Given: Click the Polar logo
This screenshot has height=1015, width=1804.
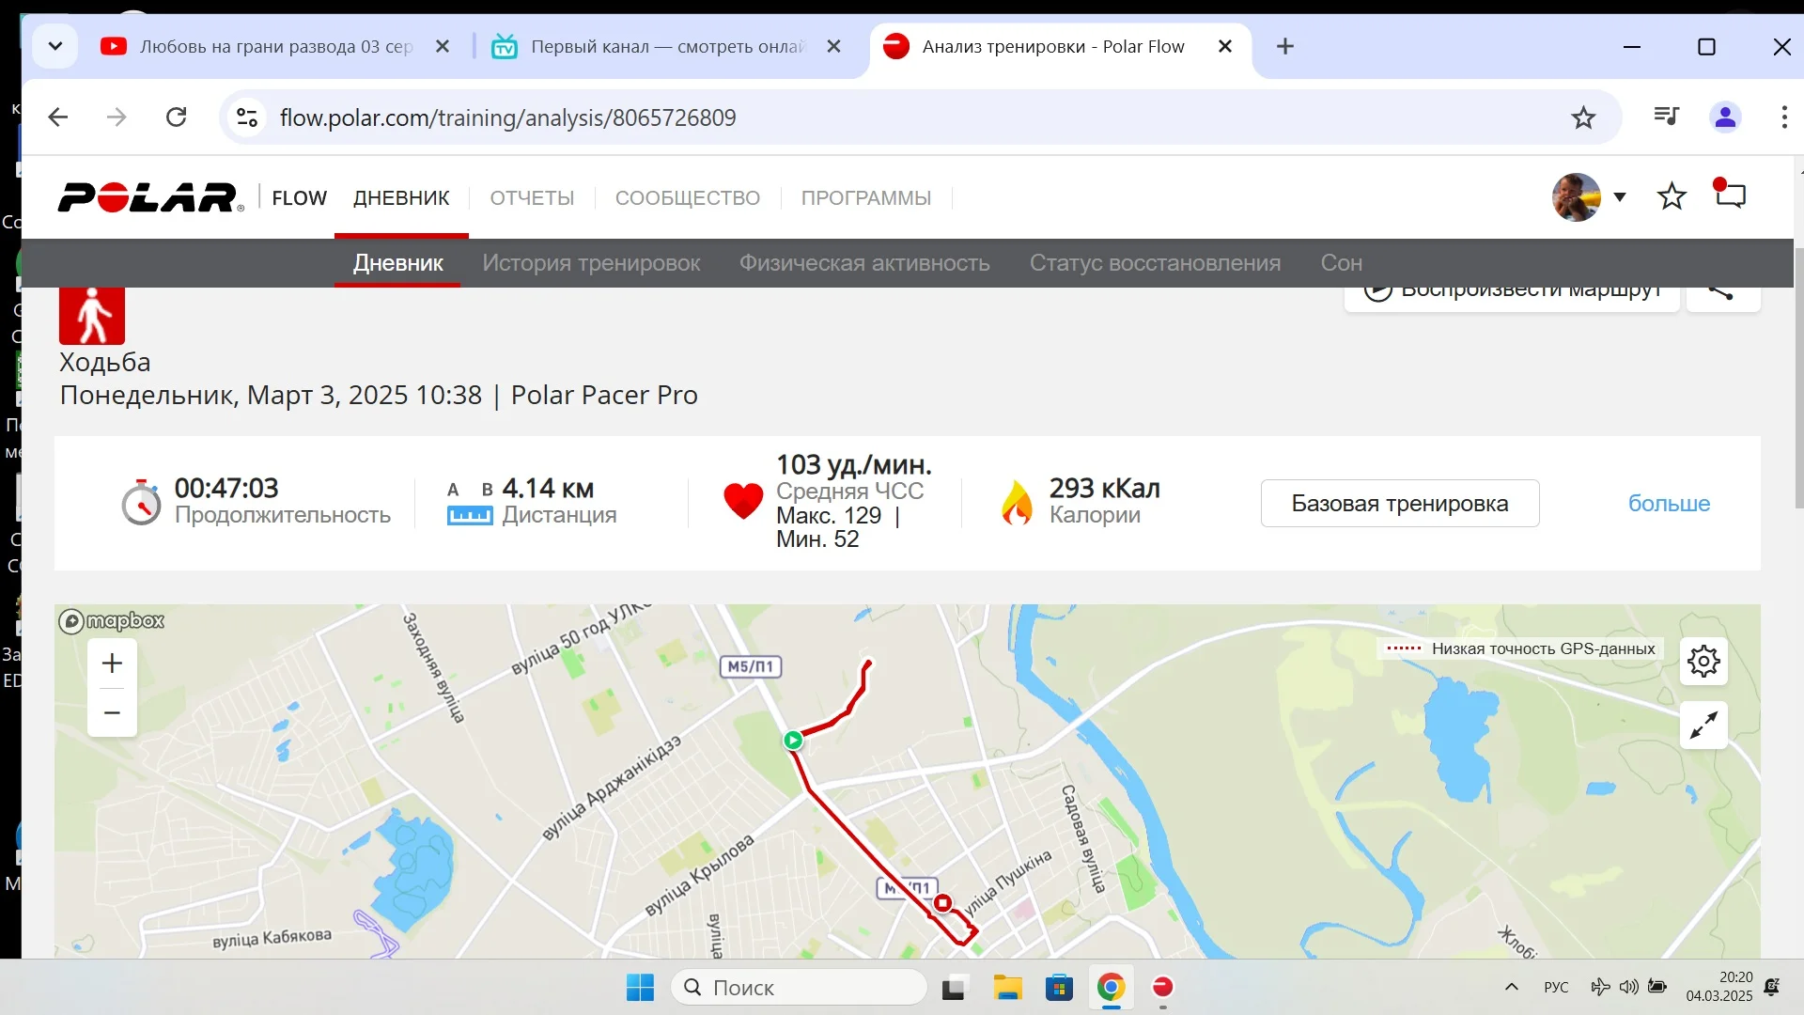Looking at the screenshot, I should (x=150, y=197).
